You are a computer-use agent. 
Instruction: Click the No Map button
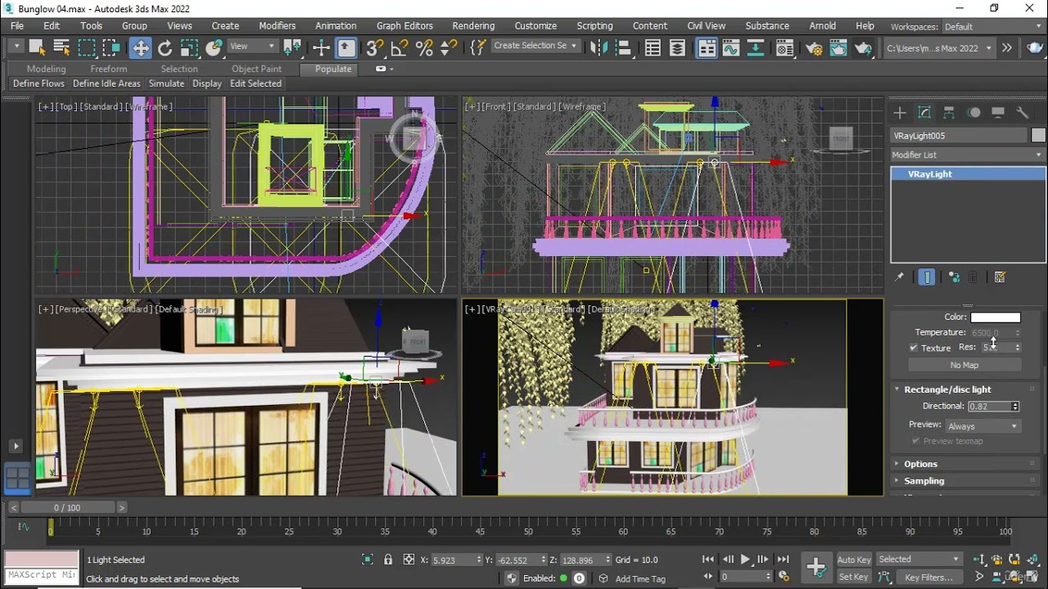(x=964, y=365)
